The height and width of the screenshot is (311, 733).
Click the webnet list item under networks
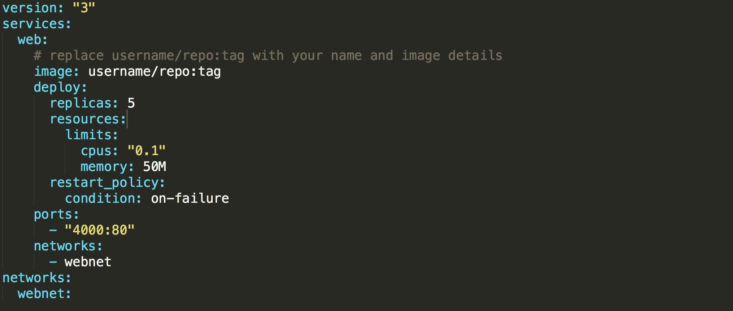[88, 262]
